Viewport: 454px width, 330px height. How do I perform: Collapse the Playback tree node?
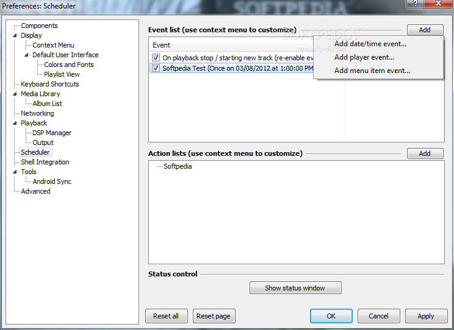15,124
